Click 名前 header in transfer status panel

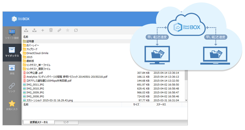coord(26,104)
